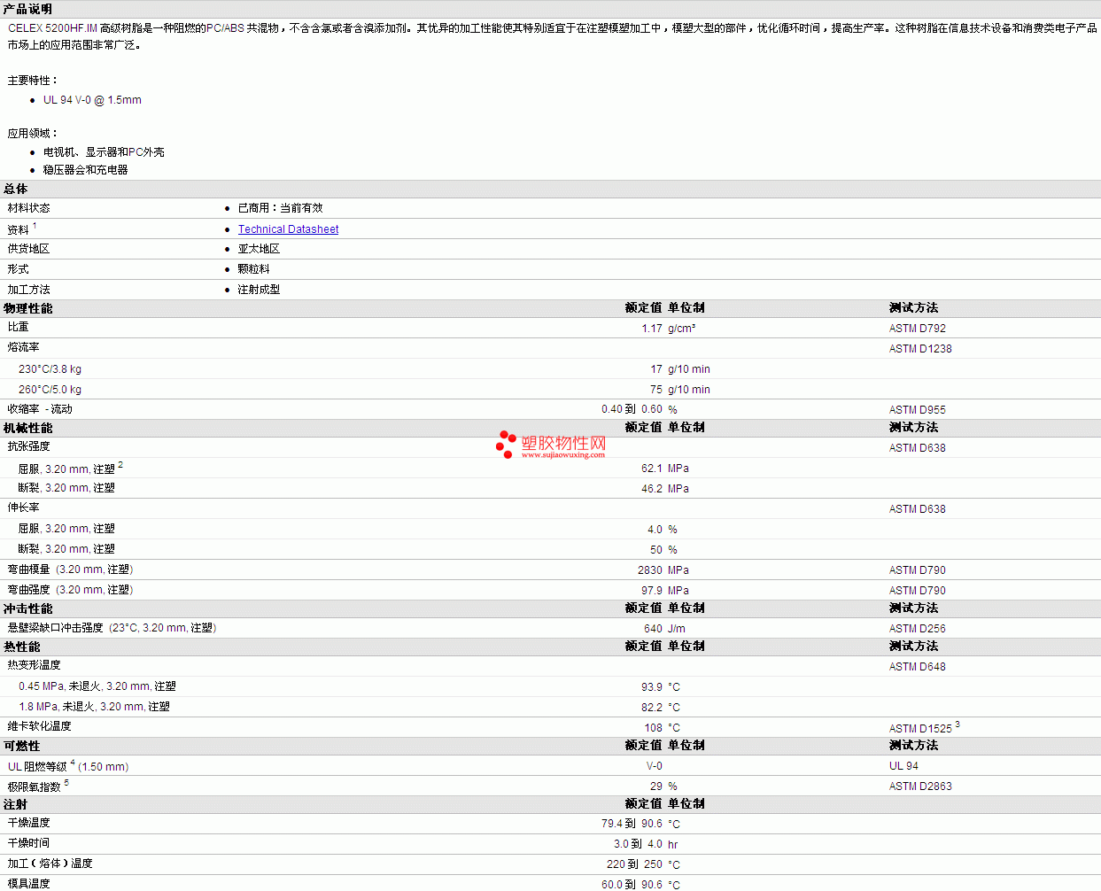Image resolution: width=1101 pixels, height=891 pixels.
Task: Click footnote 3 beside ASTM D1525
Action: click(x=958, y=724)
